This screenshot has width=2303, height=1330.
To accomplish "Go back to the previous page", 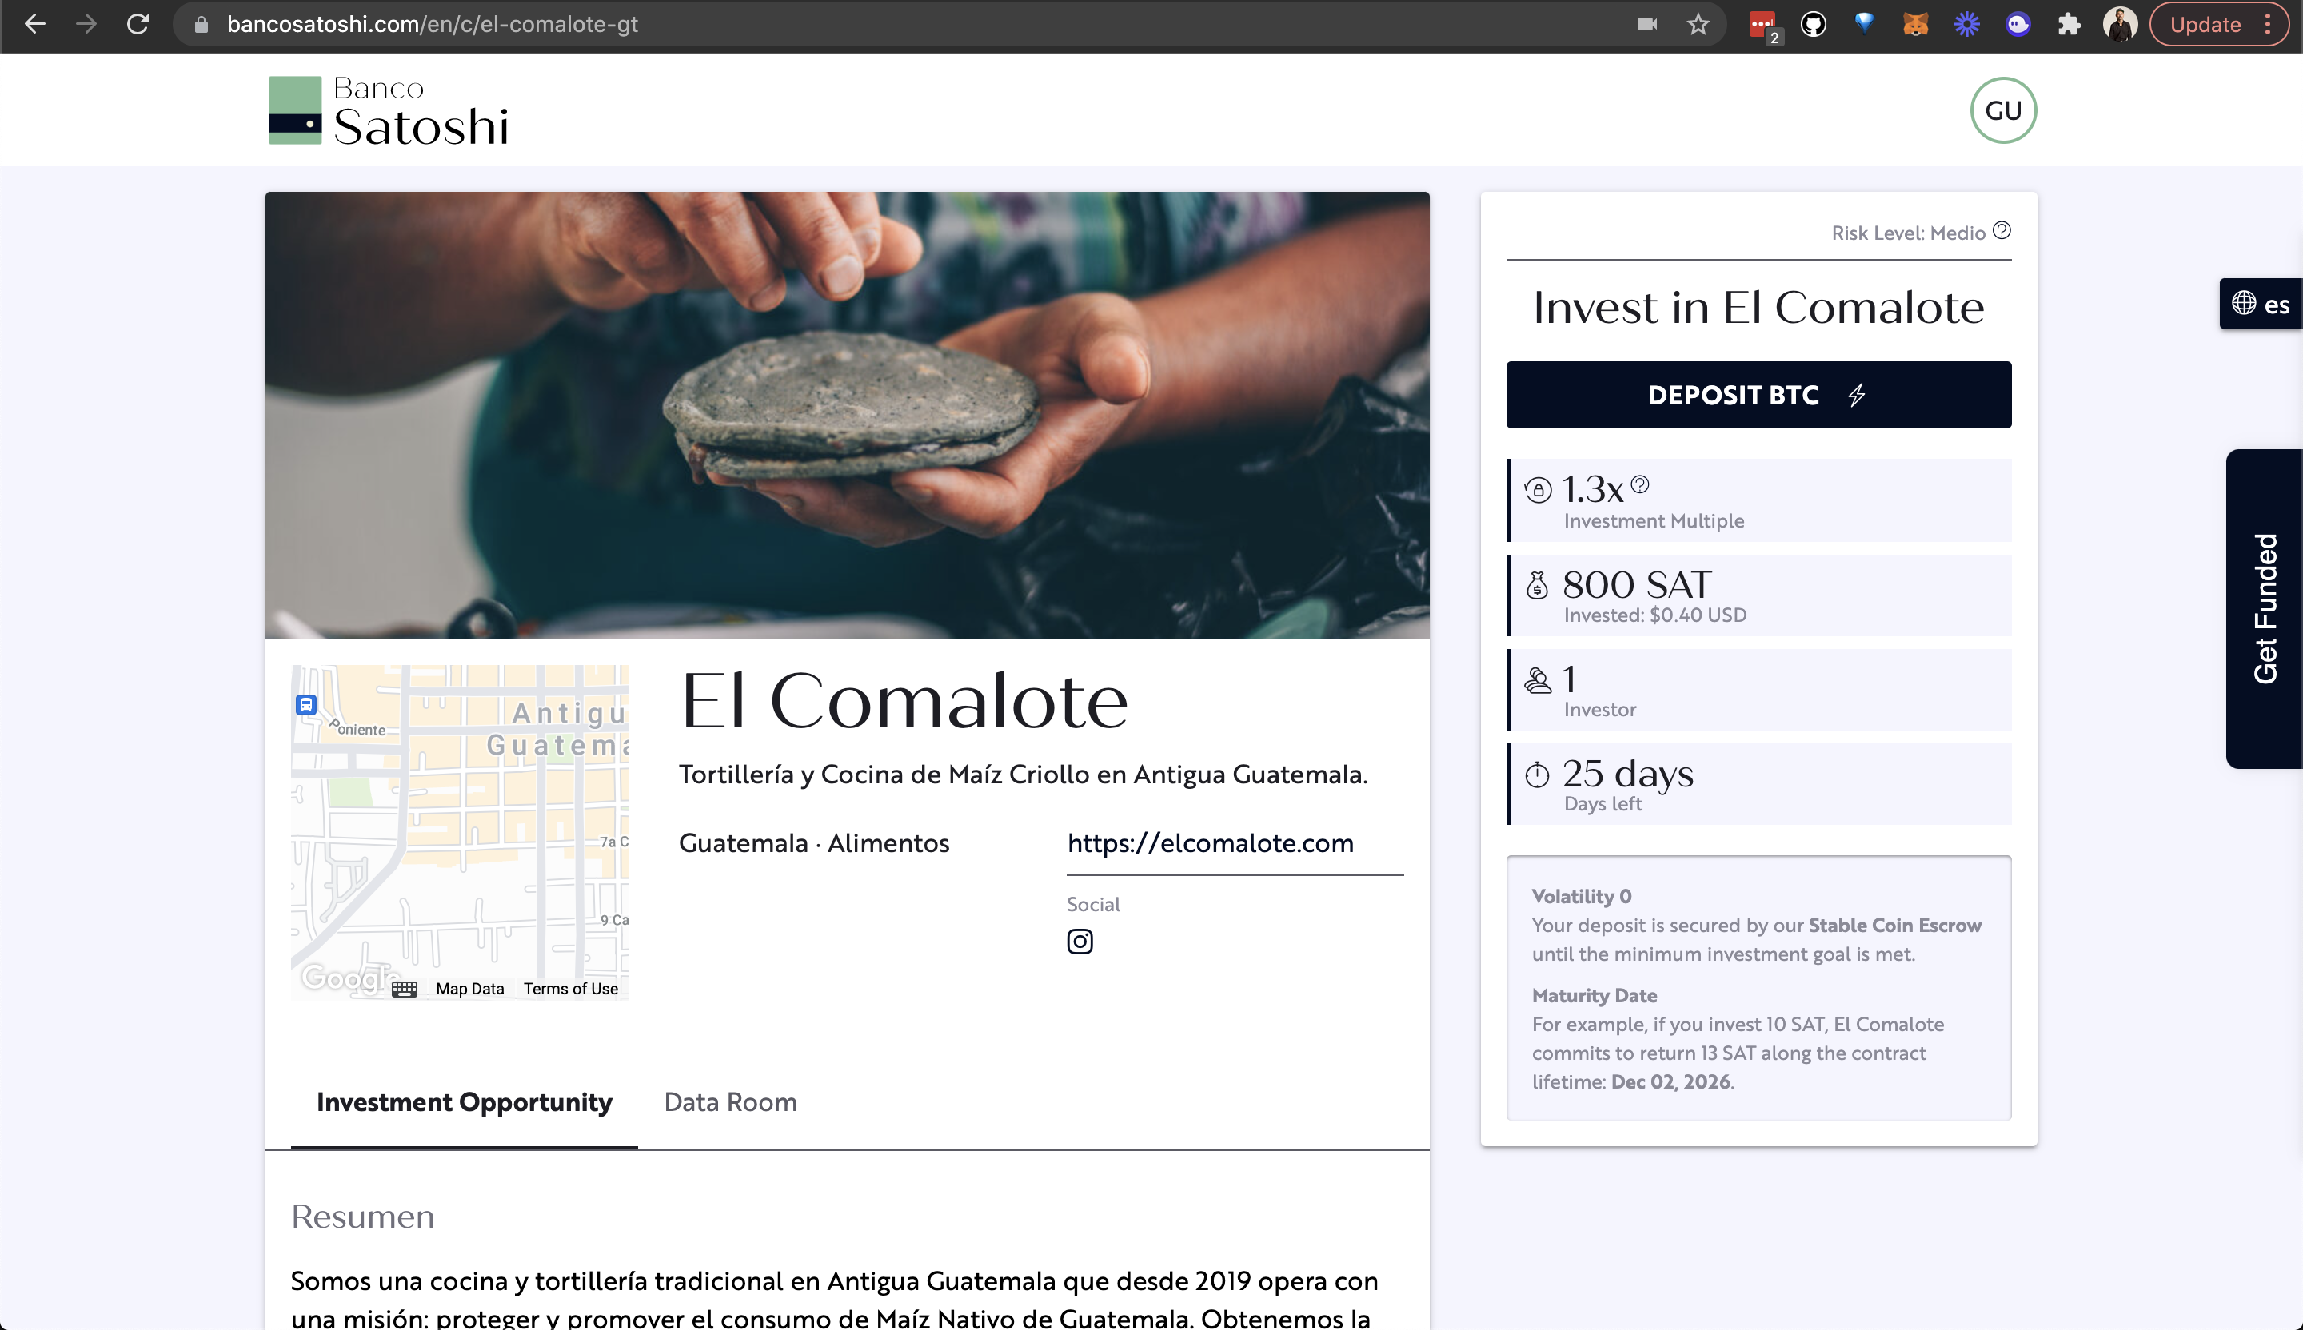I will coord(34,25).
